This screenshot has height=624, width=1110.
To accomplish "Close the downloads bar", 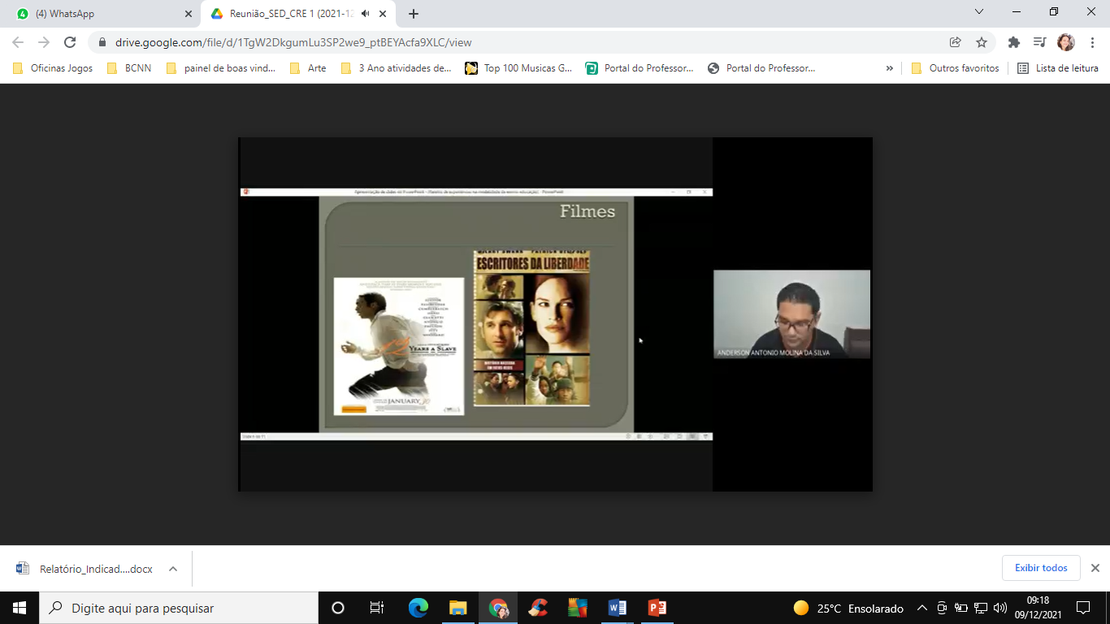I will tap(1095, 568).
